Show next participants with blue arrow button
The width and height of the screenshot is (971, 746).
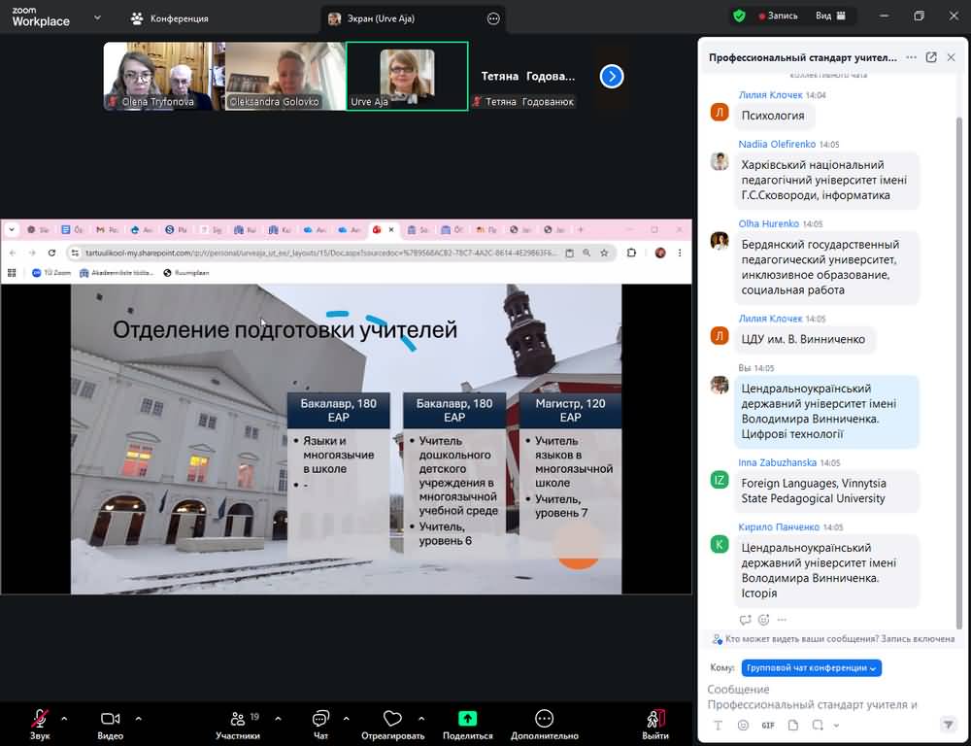(612, 76)
